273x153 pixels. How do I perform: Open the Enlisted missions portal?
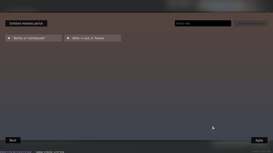26,23
